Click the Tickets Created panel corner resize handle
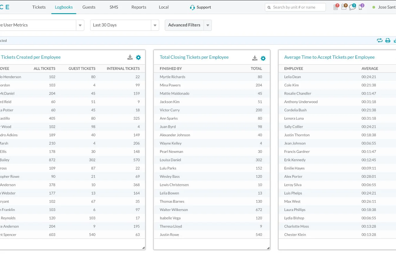The image size is (396, 255). point(143,248)
